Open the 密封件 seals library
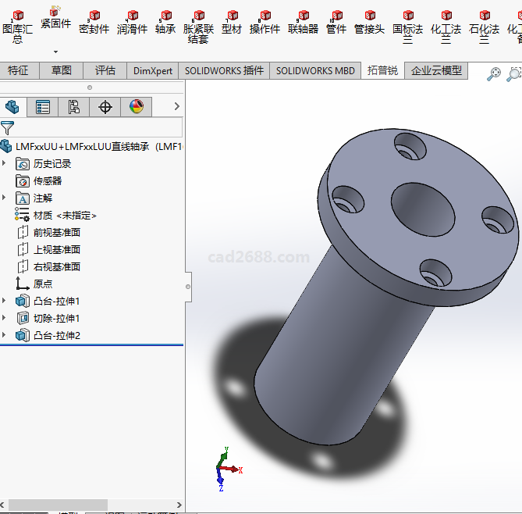The image size is (522, 514). pyautogui.click(x=94, y=23)
